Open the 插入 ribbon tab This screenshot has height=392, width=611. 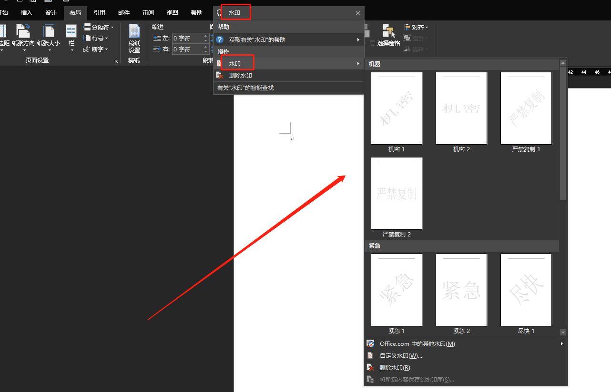(26, 13)
